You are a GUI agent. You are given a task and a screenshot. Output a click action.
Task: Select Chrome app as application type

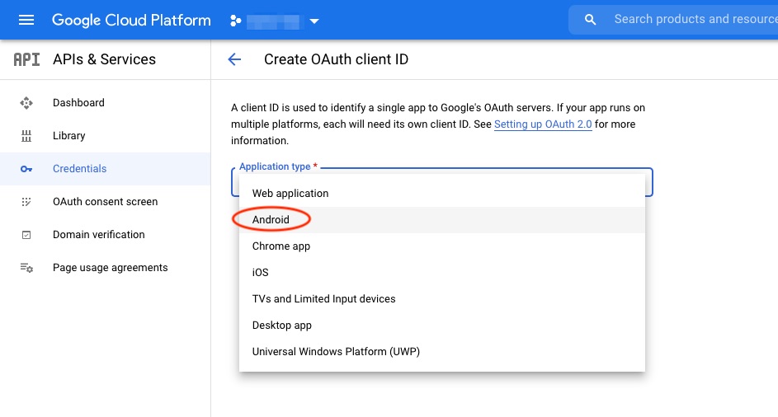442,246
